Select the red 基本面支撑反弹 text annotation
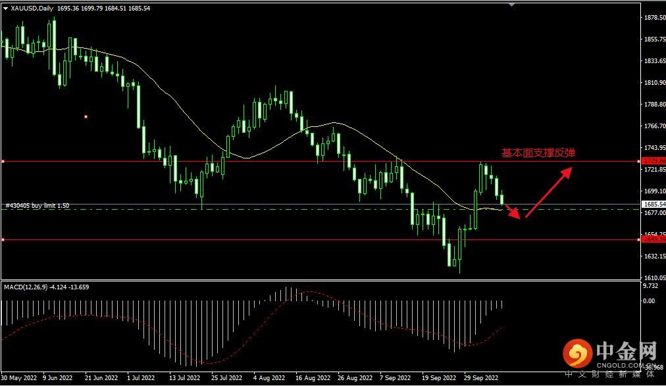This screenshot has height=386, width=666. coord(538,153)
